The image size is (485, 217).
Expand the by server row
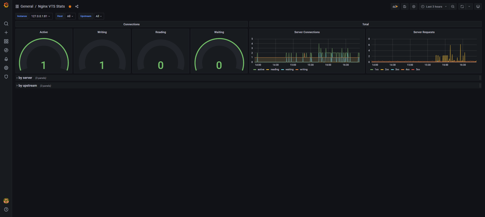(25, 78)
